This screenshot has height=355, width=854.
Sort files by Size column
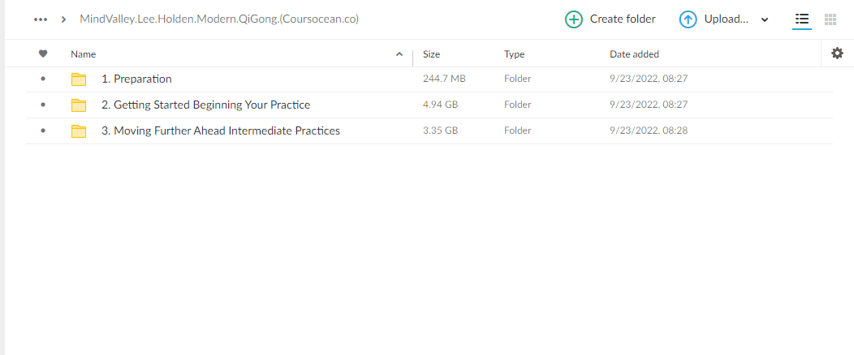431,54
